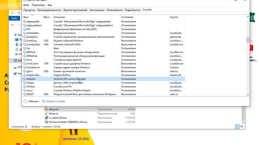Switch Explorer to details view icon

[237, 126]
